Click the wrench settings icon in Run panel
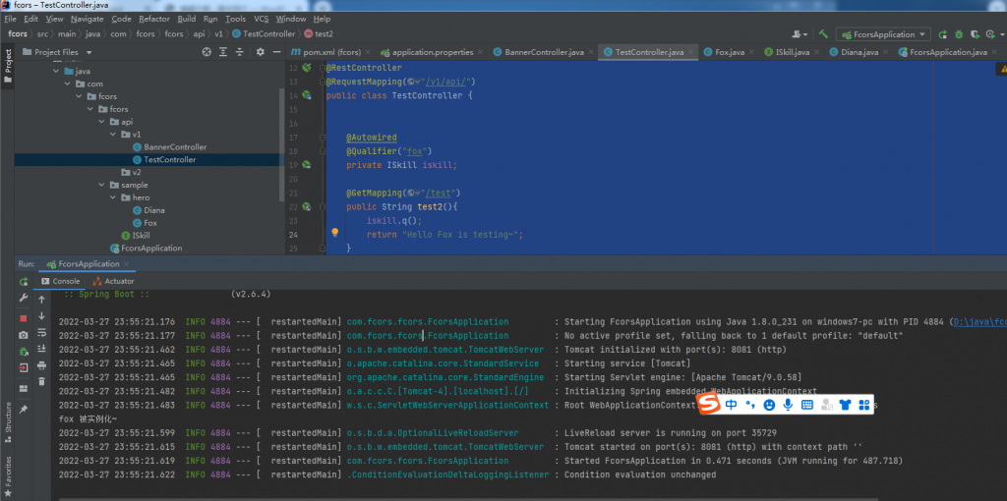Image resolution: width=1007 pixels, height=501 pixels. [24, 298]
